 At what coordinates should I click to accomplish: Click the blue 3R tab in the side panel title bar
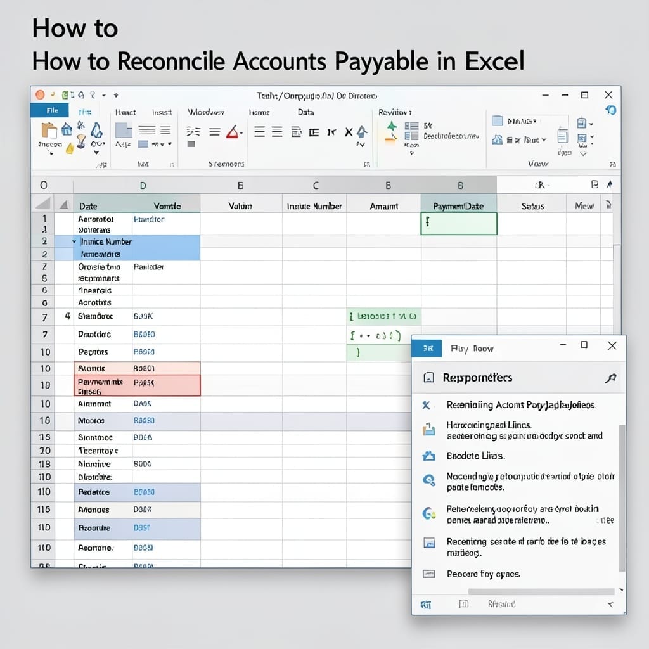pos(427,349)
